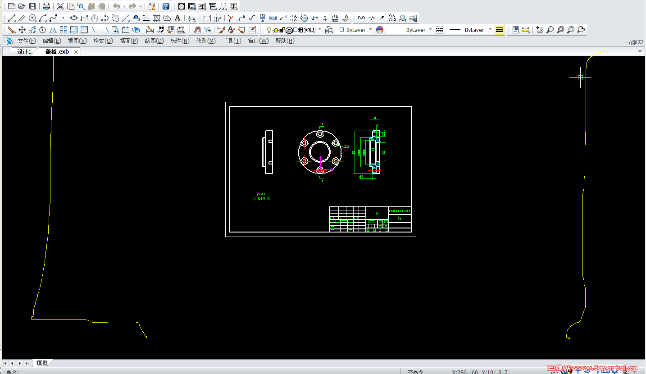
Task: Open the 窗口(W) menu
Action: pos(258,41)
